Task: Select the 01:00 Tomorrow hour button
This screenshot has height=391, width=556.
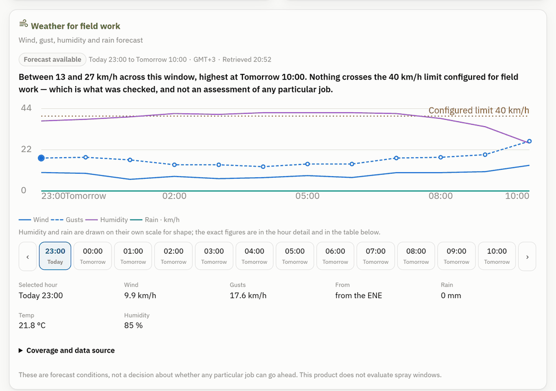Action: tap(133, 256)
